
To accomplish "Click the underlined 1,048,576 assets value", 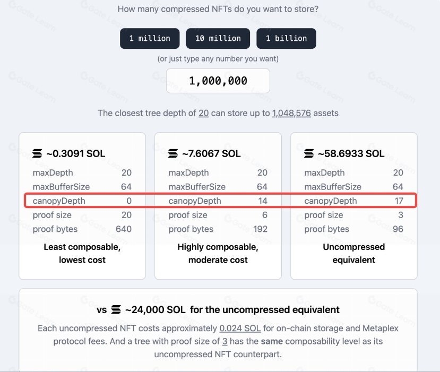I will [x=291, y=113].
